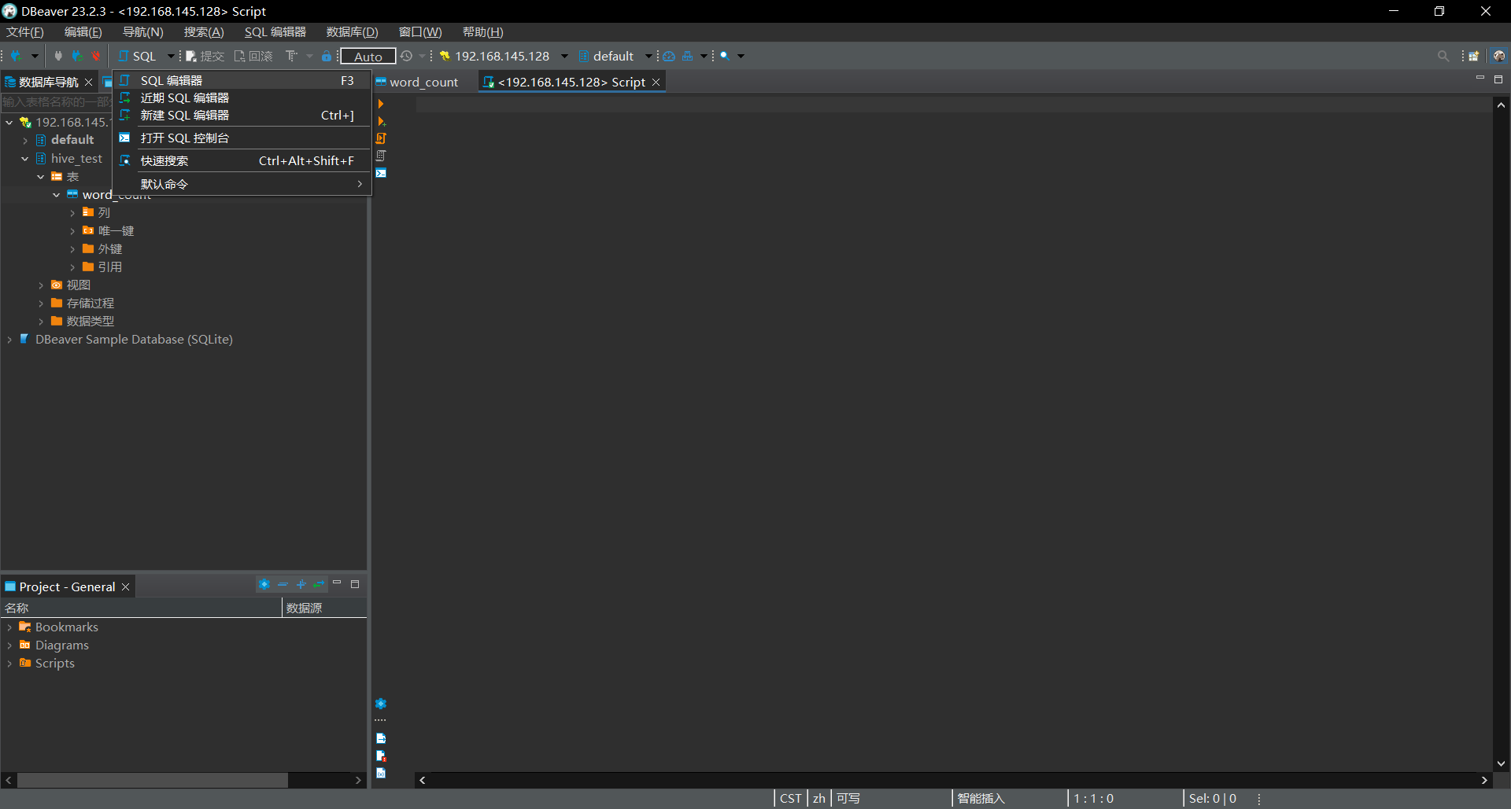Click the Auto commit mode box
The width and height of the screenshot is (1511, 809).
pyautogui.click(x=368, y=56)
